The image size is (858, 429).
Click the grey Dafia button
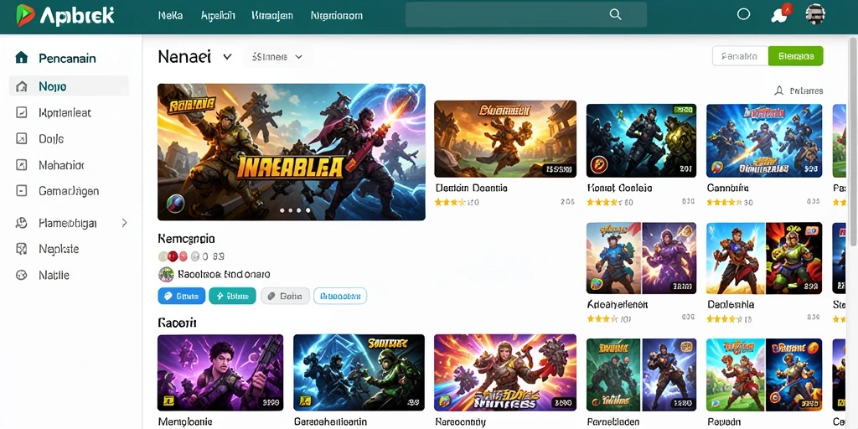click(x=285, y=296)
